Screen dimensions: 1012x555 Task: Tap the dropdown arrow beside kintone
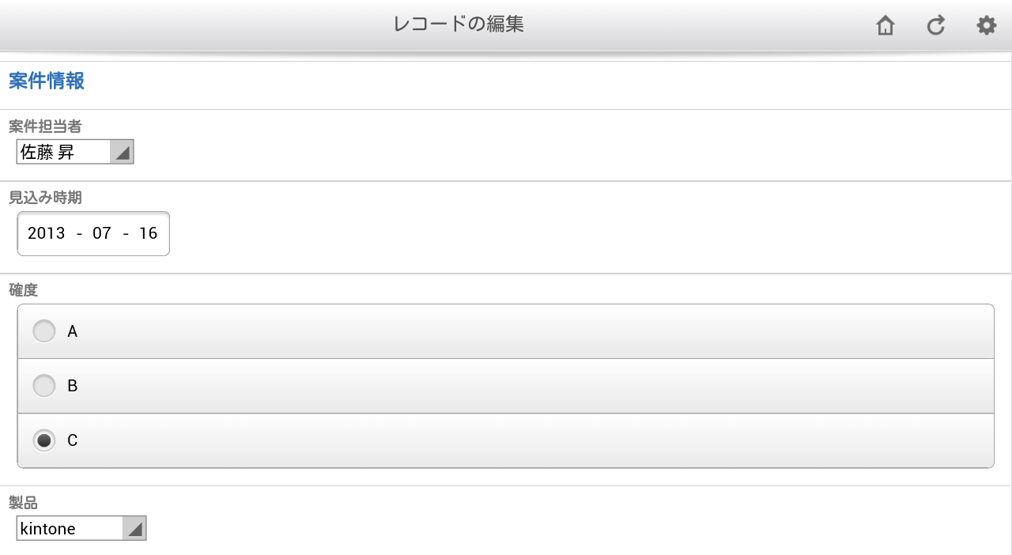(x=135, y=528)
